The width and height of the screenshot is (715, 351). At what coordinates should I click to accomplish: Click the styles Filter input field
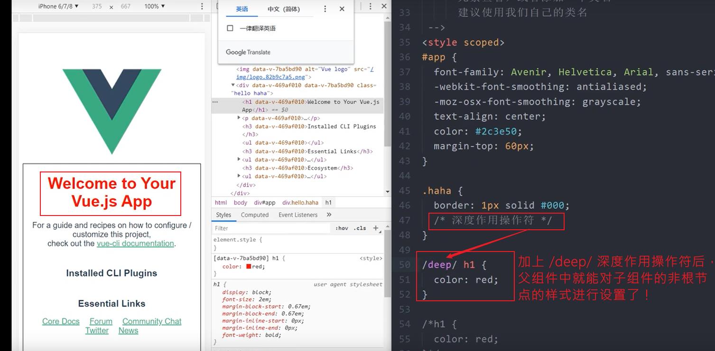coord(271,228)
